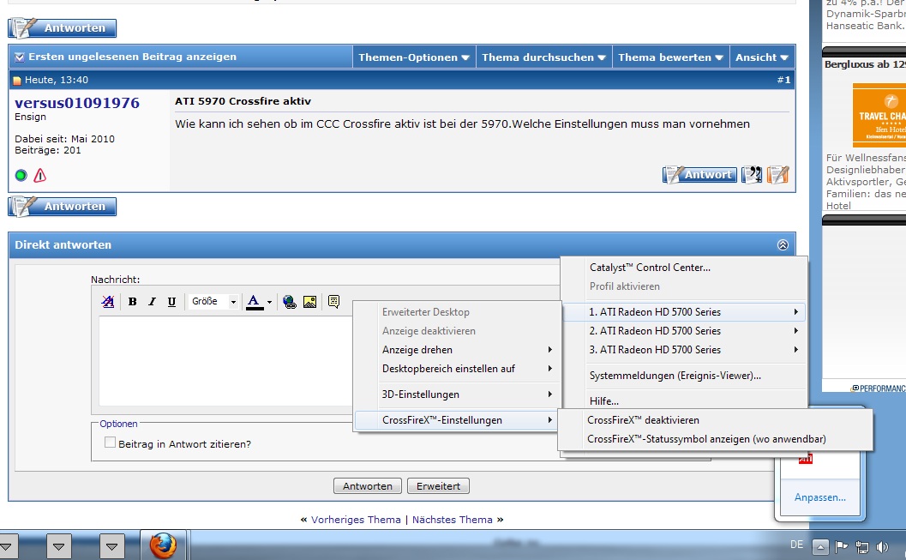Expand 'Desktopbereich einstellen auf' submenu
The height and width of the screenshot is (560, 906).
click(x=457, y=369)
